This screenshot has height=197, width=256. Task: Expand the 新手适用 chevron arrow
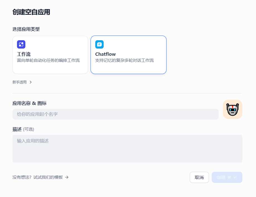click(31, 82)
